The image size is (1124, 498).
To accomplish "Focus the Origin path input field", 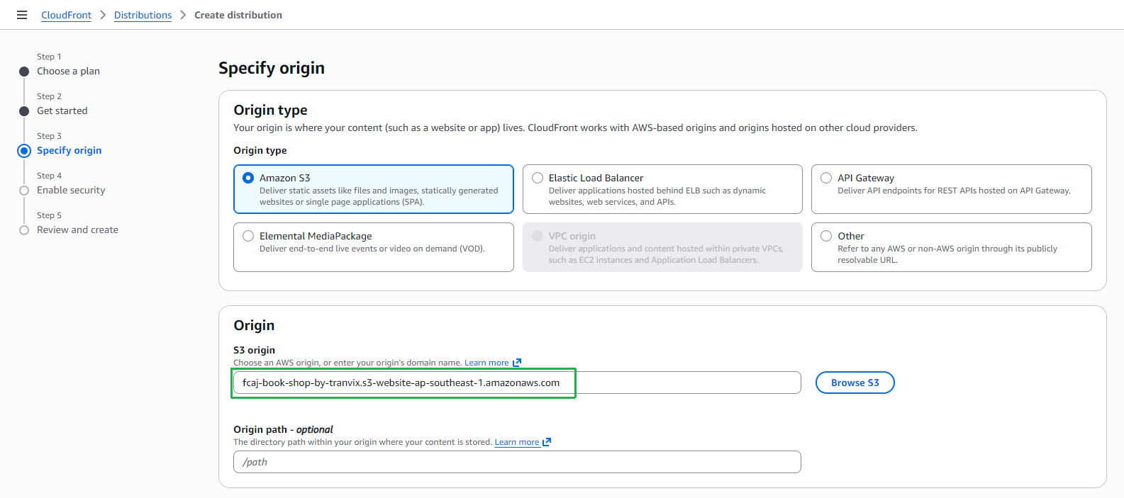I will (x=517, y=462).
